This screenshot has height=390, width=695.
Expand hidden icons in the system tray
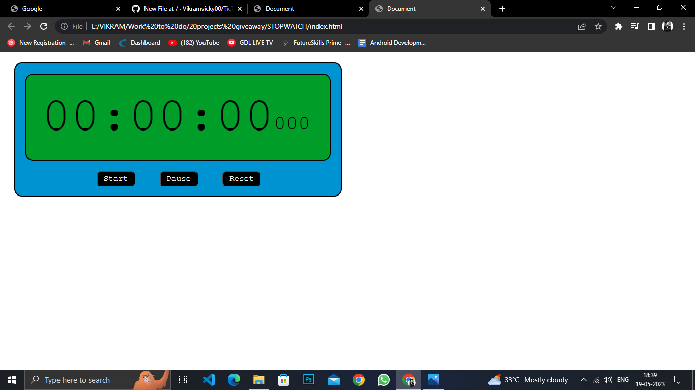pos(584,380)
